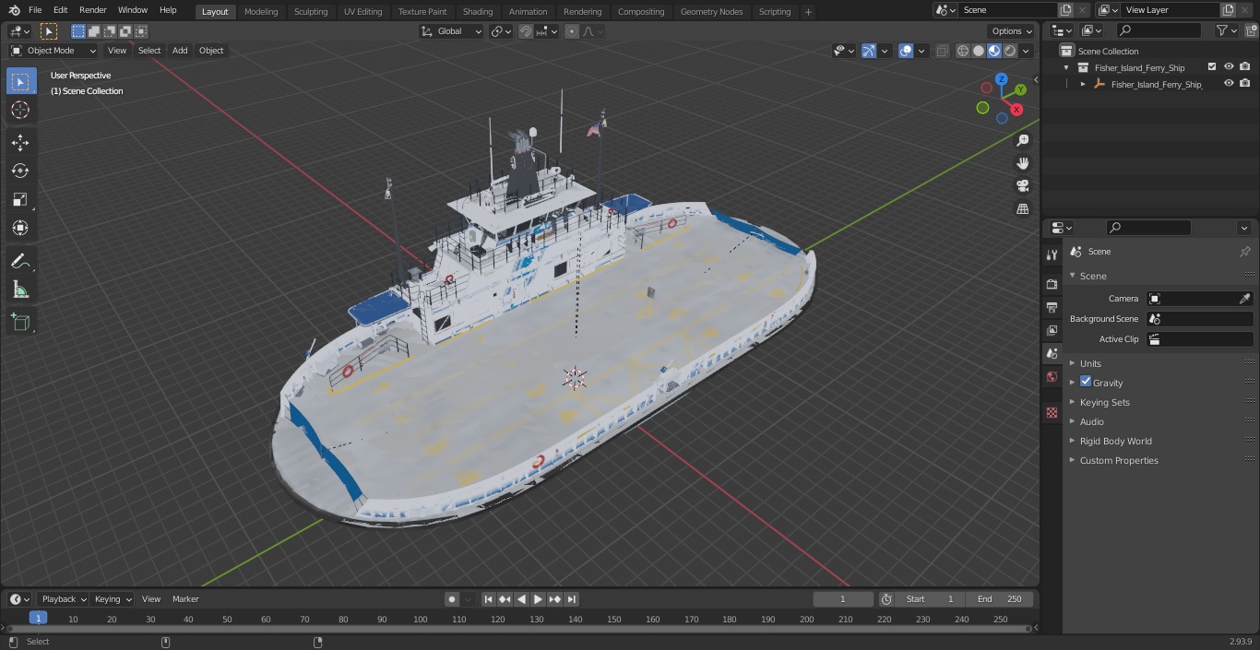1260x650 pixels.
Task: Open outliner filter dropdown
Action: coord(1226,30)
